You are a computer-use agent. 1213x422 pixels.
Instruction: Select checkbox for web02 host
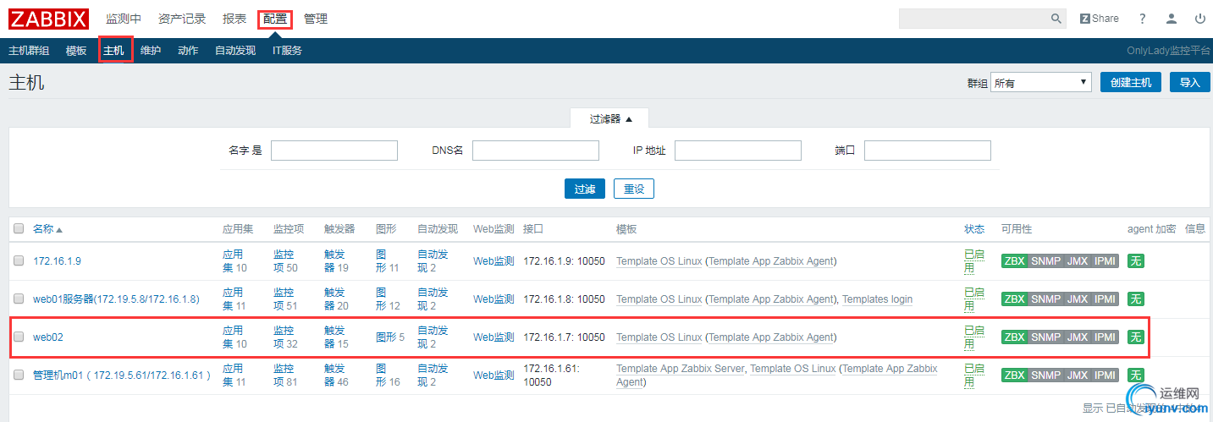(19, 337)
